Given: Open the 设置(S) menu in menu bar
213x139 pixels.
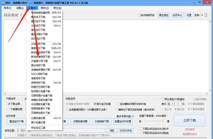Looking at the screenshot, I should coord(20,8).
